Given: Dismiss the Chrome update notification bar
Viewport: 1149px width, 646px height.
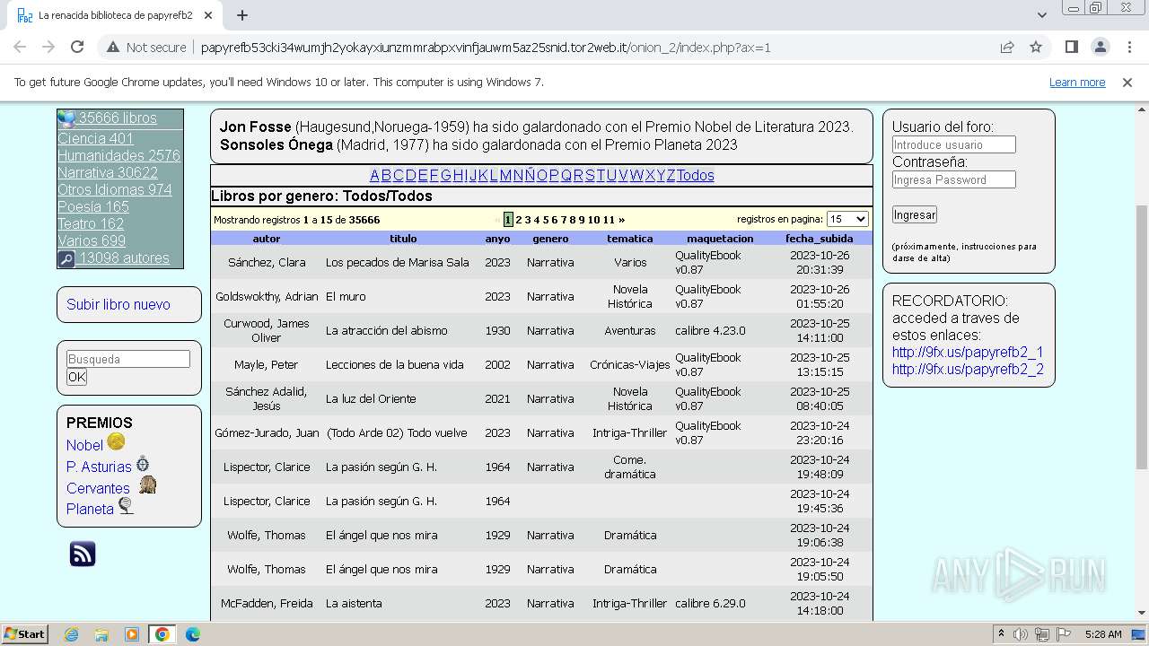Looking at the screenshot, I should click(1127, 83).
